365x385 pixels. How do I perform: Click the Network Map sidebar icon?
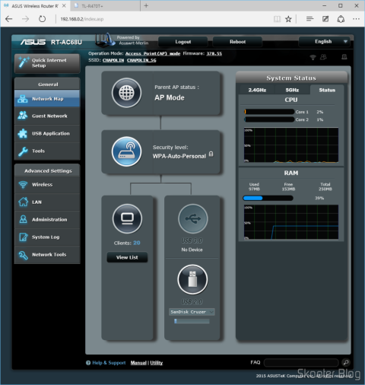[23, 99]
